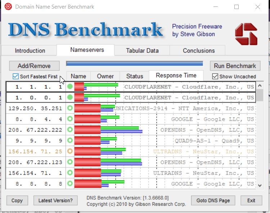
Task: Click the status ring for 208.67.222.222
Action: pos(70,130)
